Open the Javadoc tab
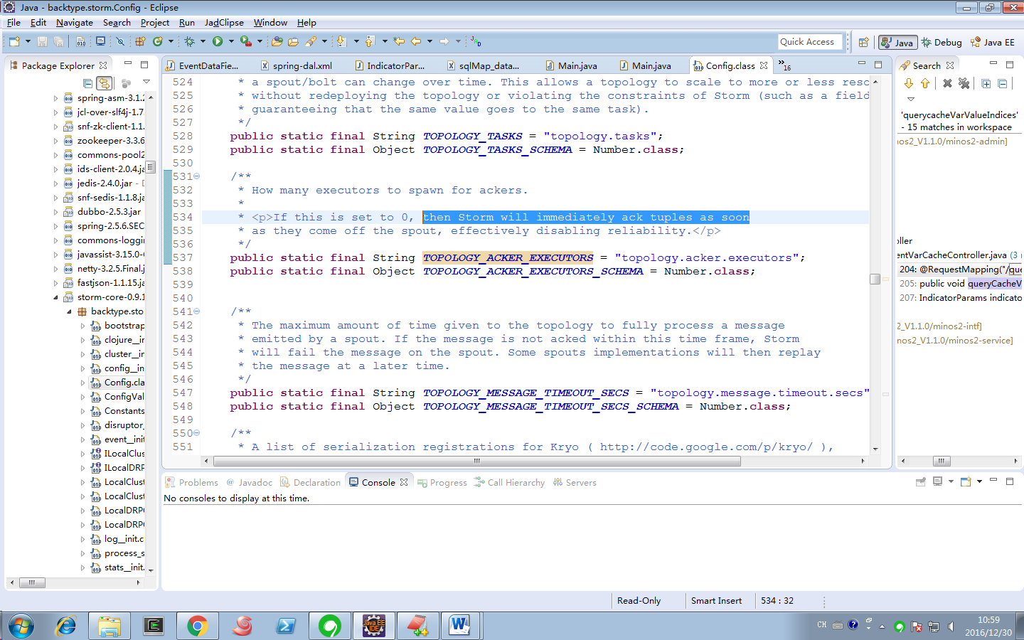1024x640 pixels. point(249,482)
